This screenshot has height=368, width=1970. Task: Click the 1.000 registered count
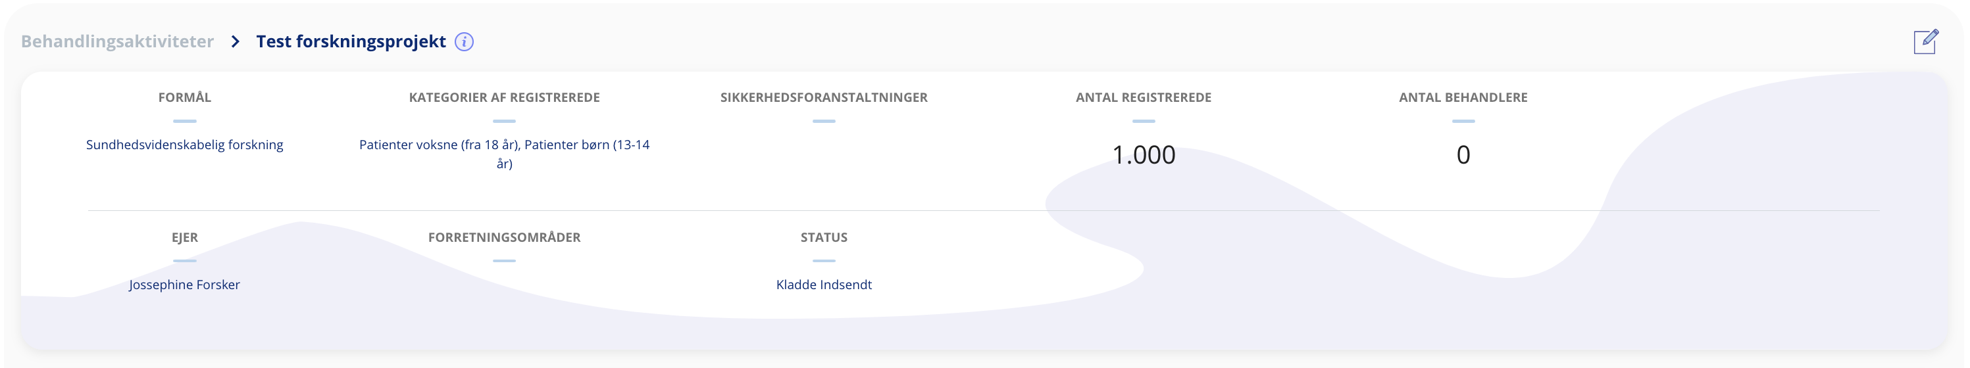tap(1144, 155)
